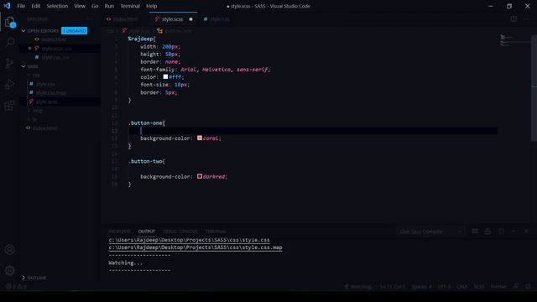Click the Watching Sass status item
The height and width of the screenshot is (302, 537).
pos(358,286)
